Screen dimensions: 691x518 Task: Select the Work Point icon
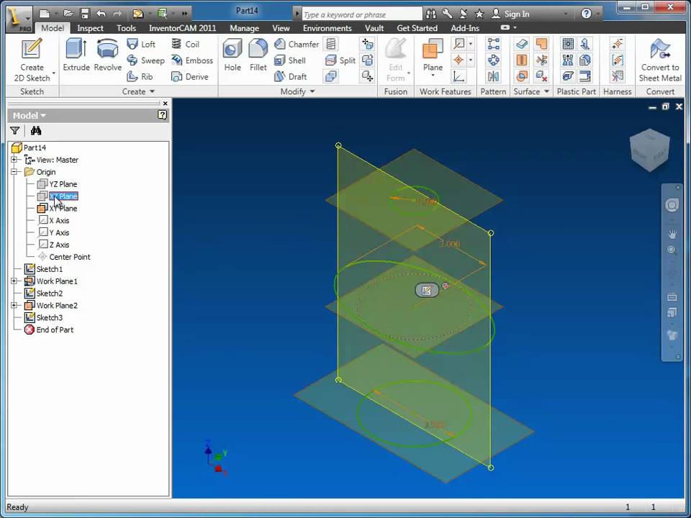pyautogui.click(x=459, y=60)
